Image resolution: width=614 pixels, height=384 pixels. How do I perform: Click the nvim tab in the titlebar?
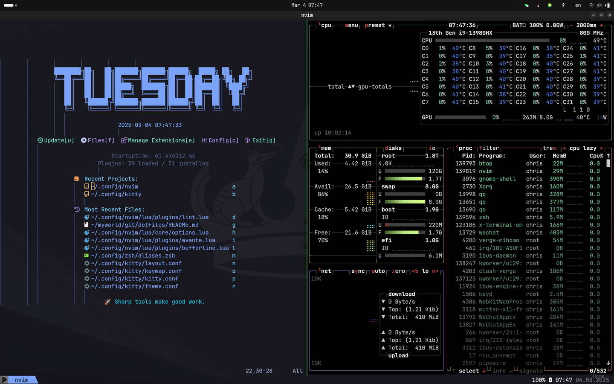click(x=307, y=15)
